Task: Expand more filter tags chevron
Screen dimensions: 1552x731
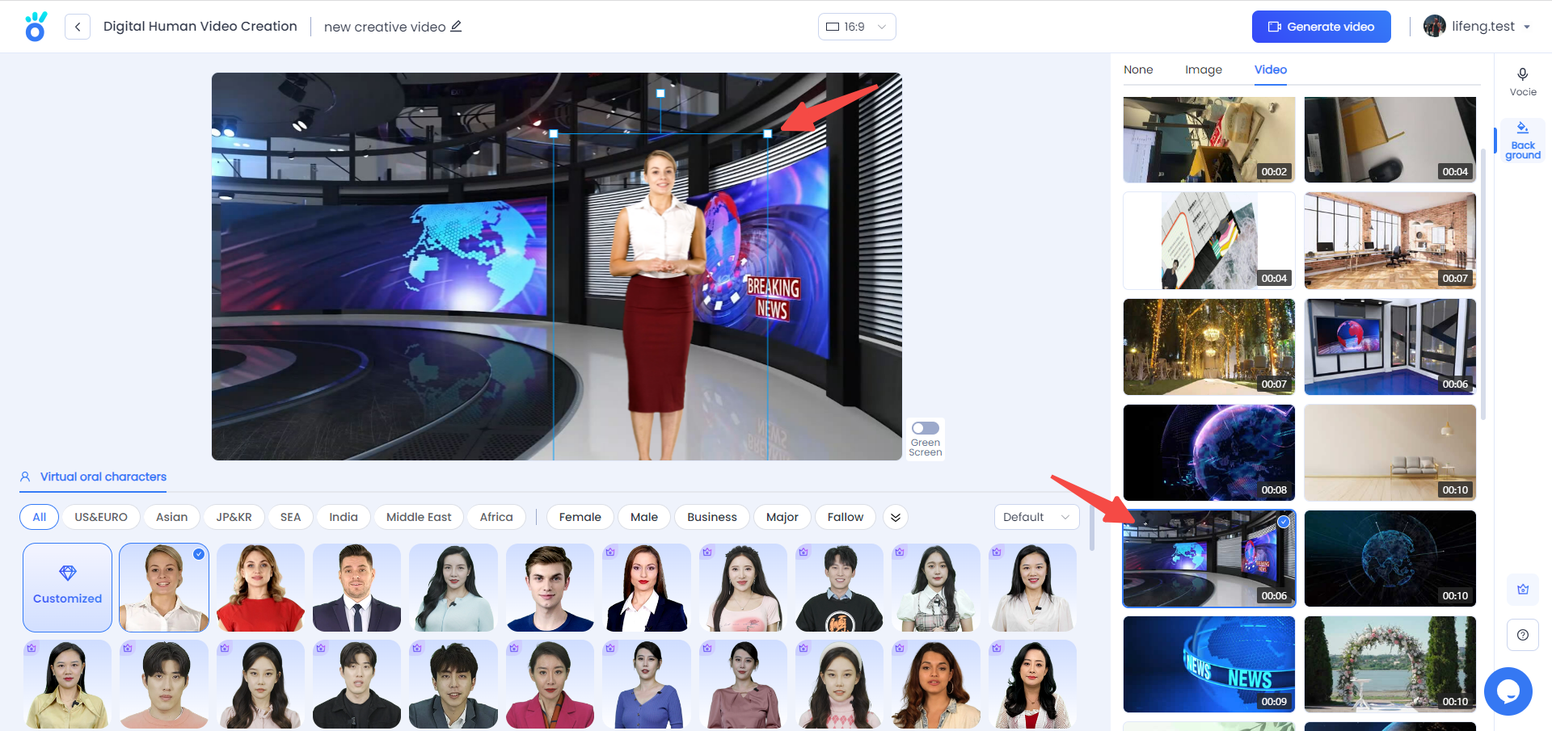Action: [x=896, y=517]
